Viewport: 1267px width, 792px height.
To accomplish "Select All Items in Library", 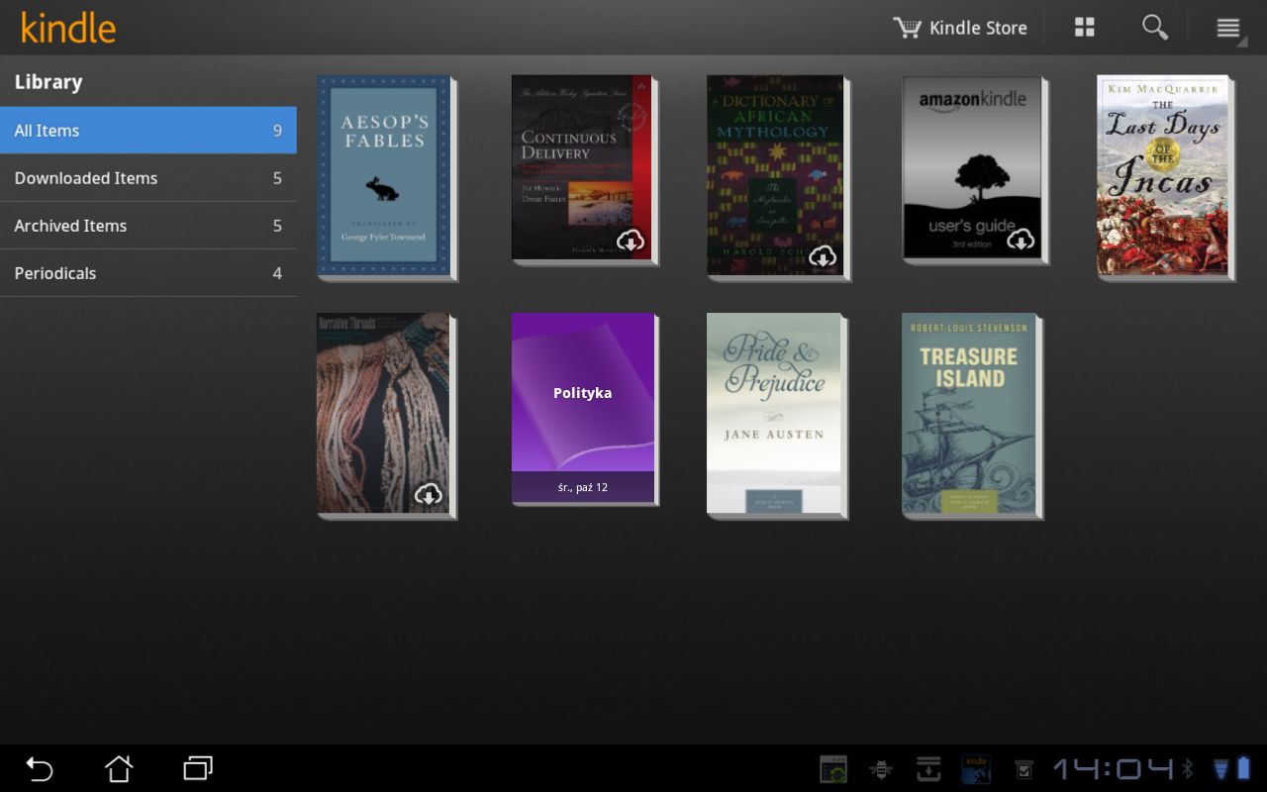I will coord(148,131).
